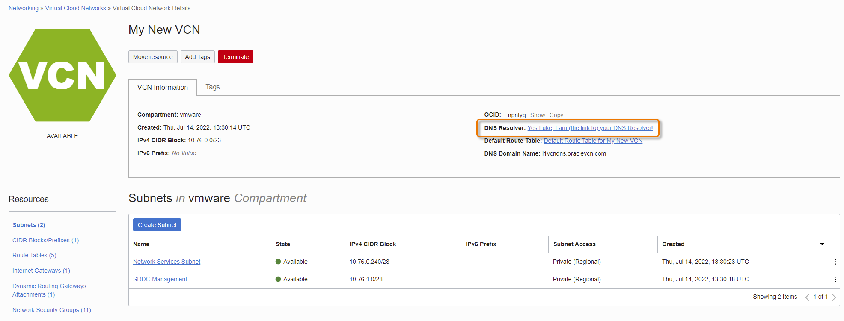The image size is (844, 321).
Task: Copy the VCN OCID
Action: tap(556, 115)
